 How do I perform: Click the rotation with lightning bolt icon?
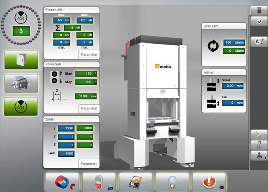coord(259,41)
